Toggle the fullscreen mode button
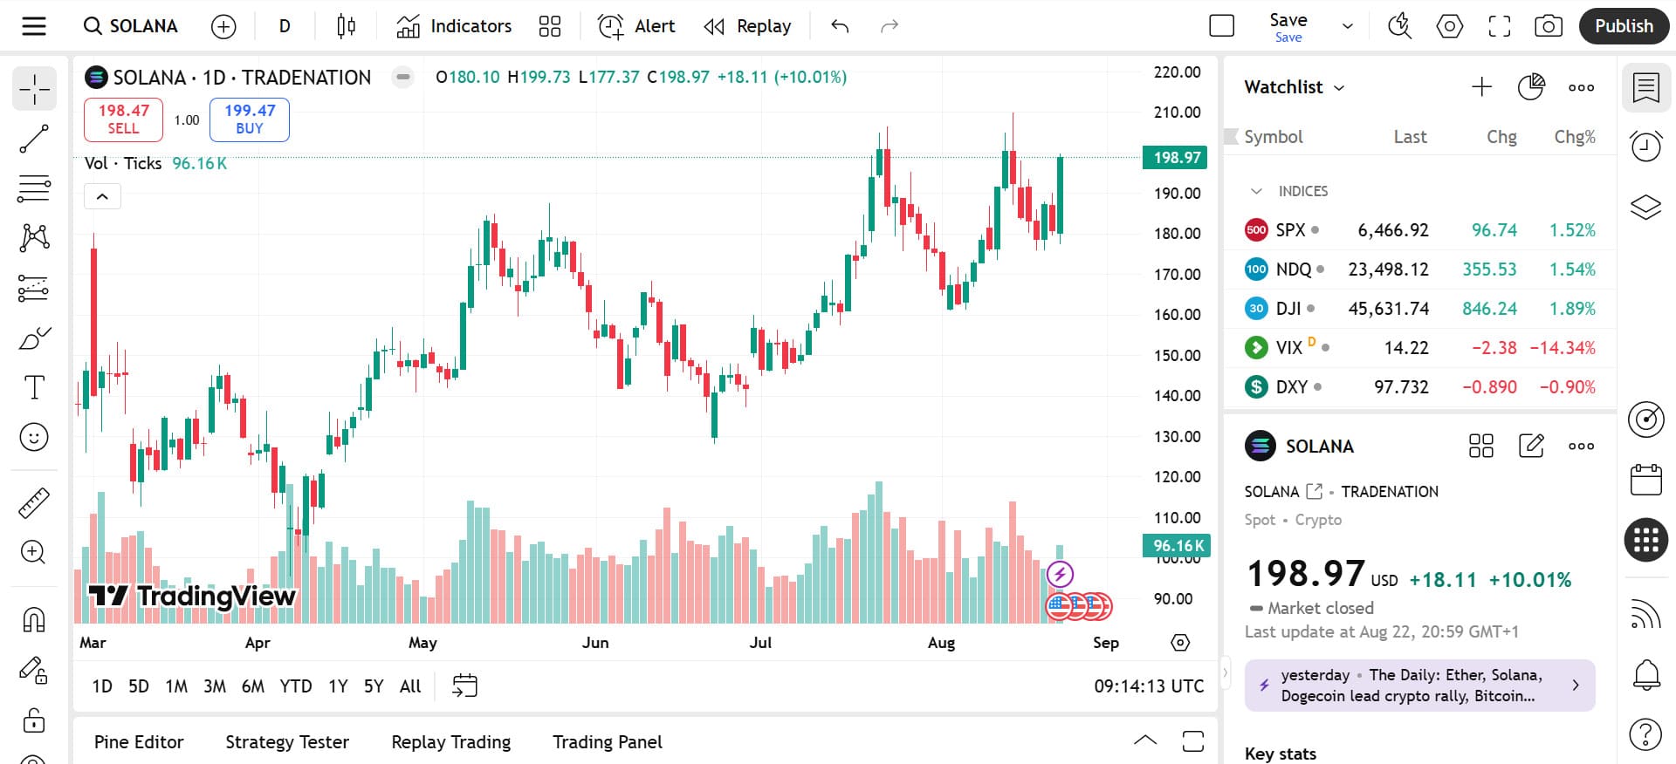Viewport: 1676px width, 764px height. (x=1500, y=26)
